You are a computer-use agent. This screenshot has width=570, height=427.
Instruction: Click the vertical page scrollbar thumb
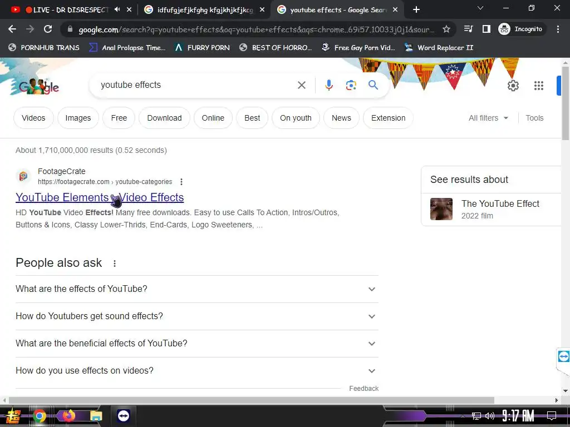pos(566,103)
